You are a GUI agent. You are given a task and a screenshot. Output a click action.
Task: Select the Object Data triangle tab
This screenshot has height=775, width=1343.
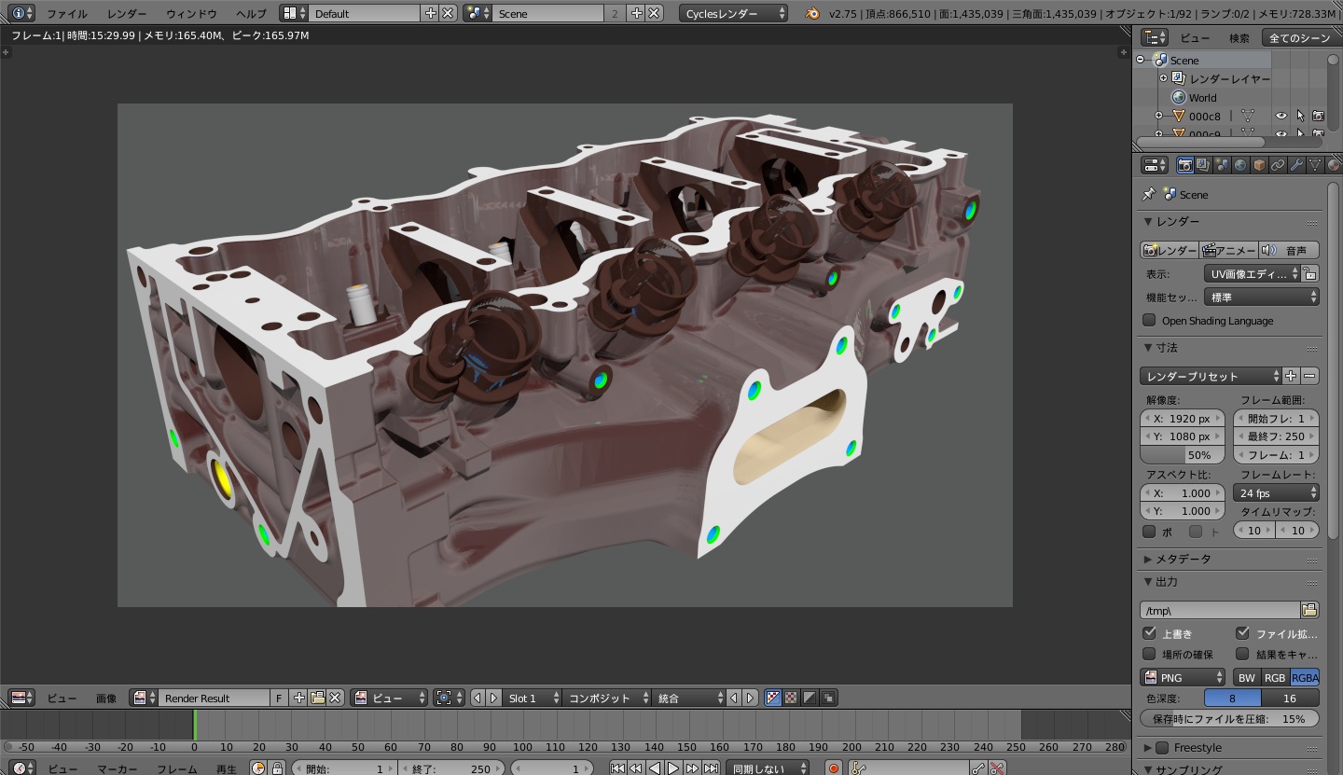pyautogui.click(x=1316, y=164)
